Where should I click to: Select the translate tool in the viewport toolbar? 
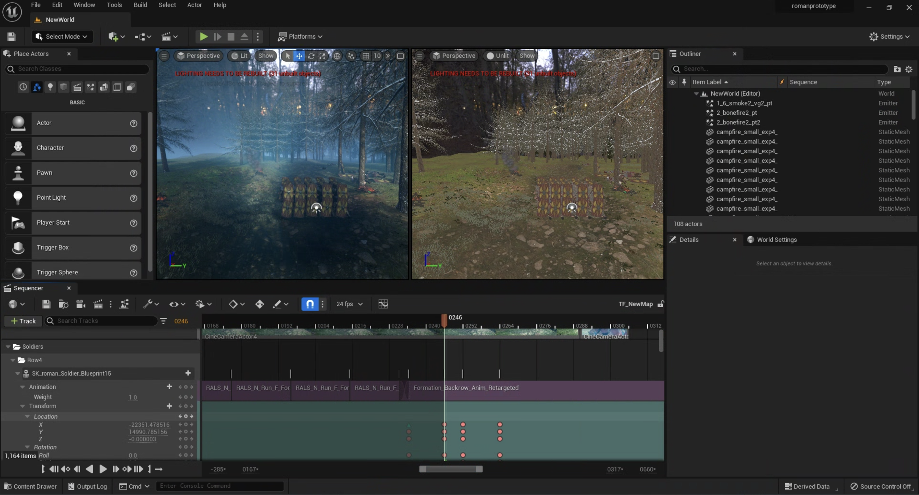[x=299, y=56]
